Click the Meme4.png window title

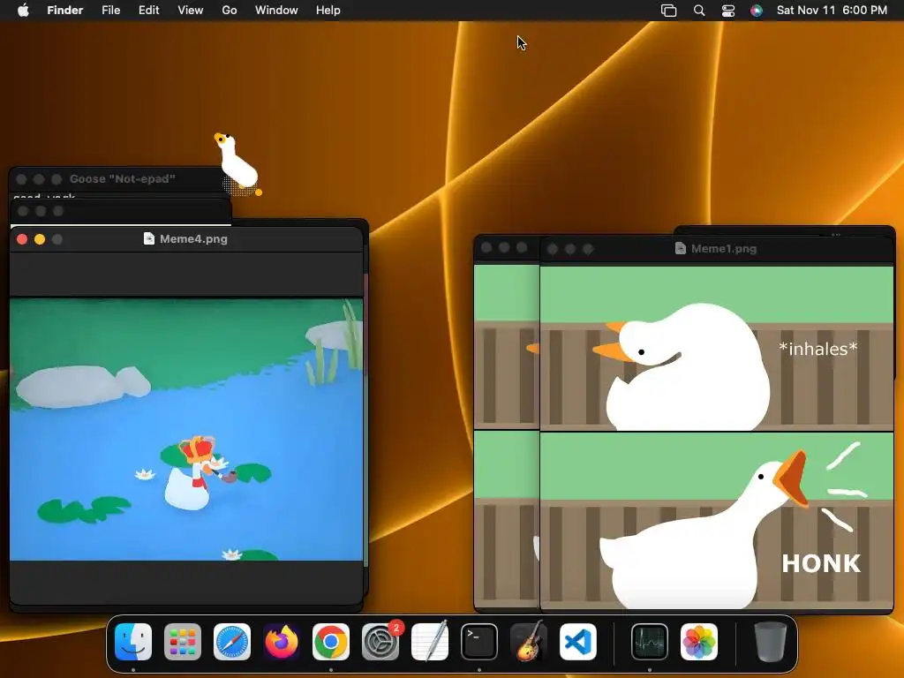click(193, 238)
